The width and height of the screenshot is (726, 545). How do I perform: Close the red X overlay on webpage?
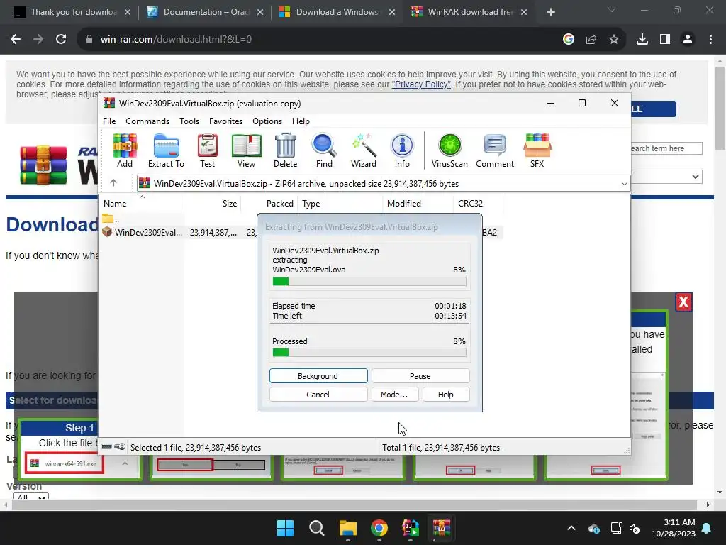pos(683,302)
